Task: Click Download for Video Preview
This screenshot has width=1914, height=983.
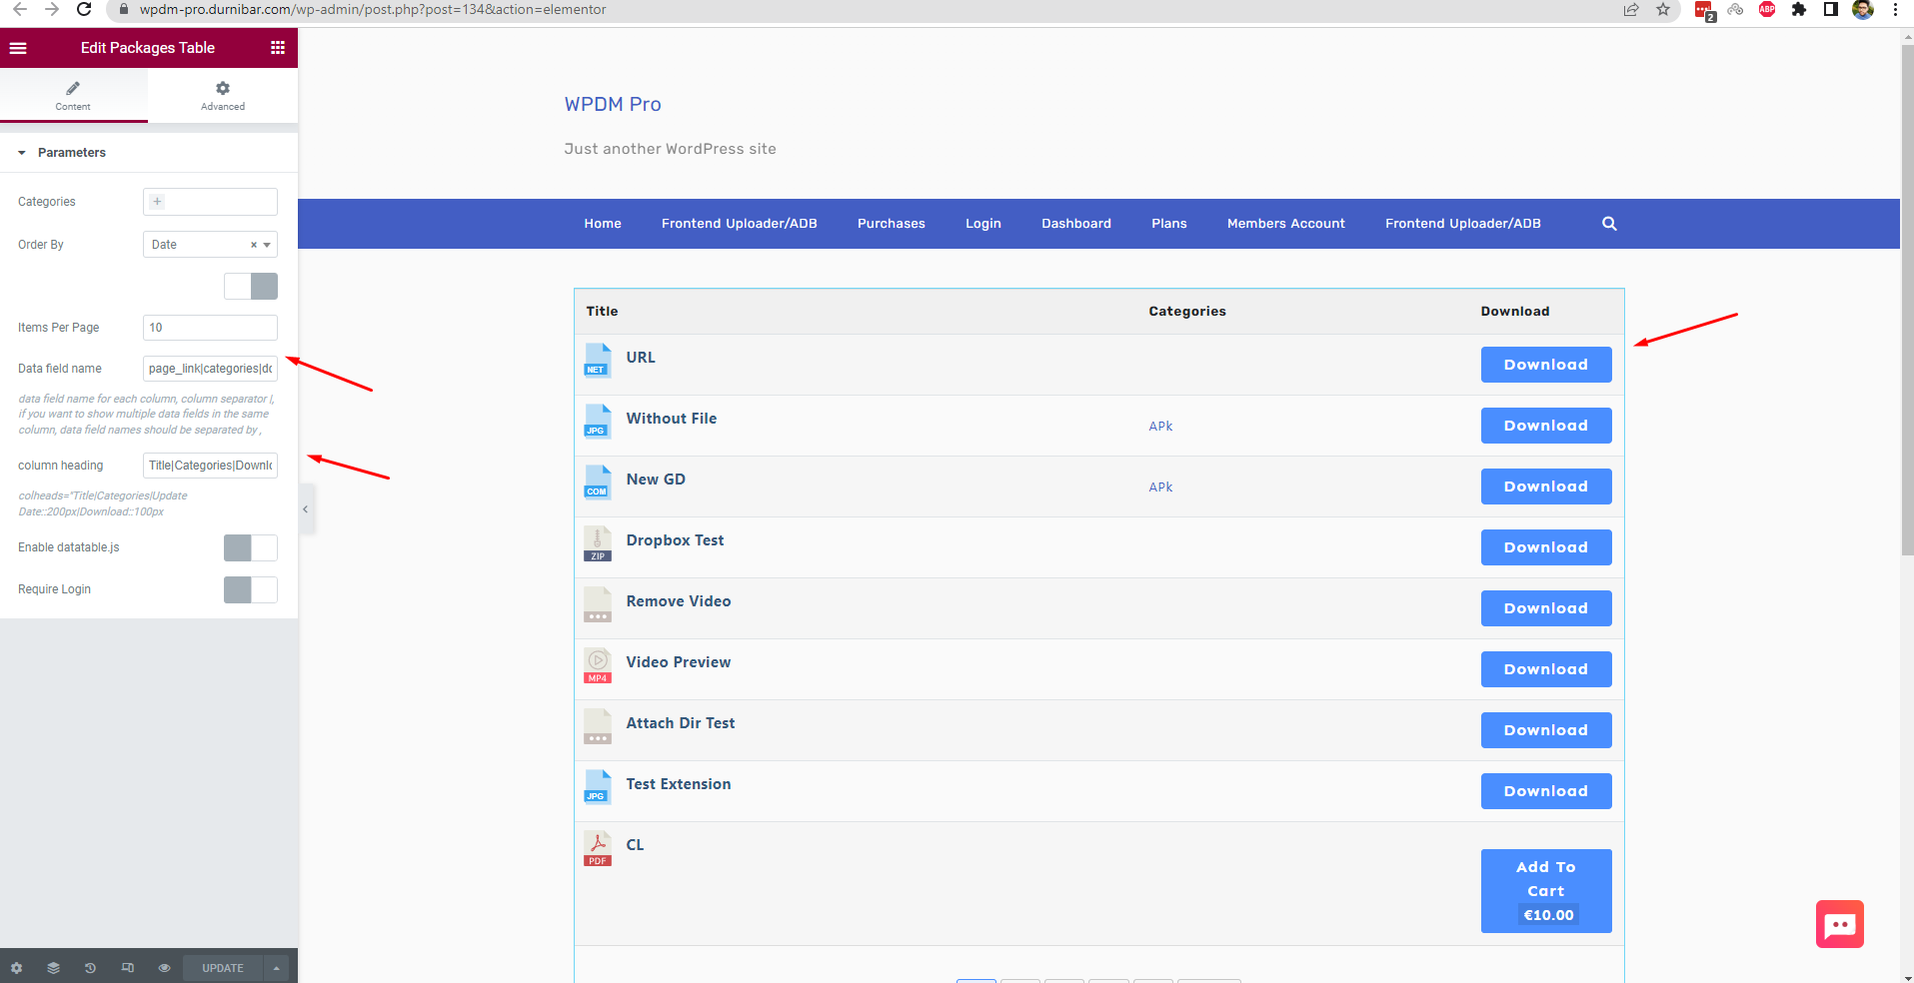Action: click(x=1546, y=669)
